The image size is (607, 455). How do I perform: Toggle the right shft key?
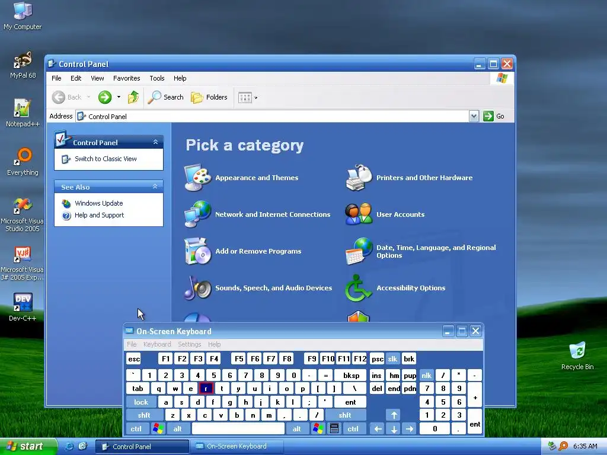coord(346,415)
